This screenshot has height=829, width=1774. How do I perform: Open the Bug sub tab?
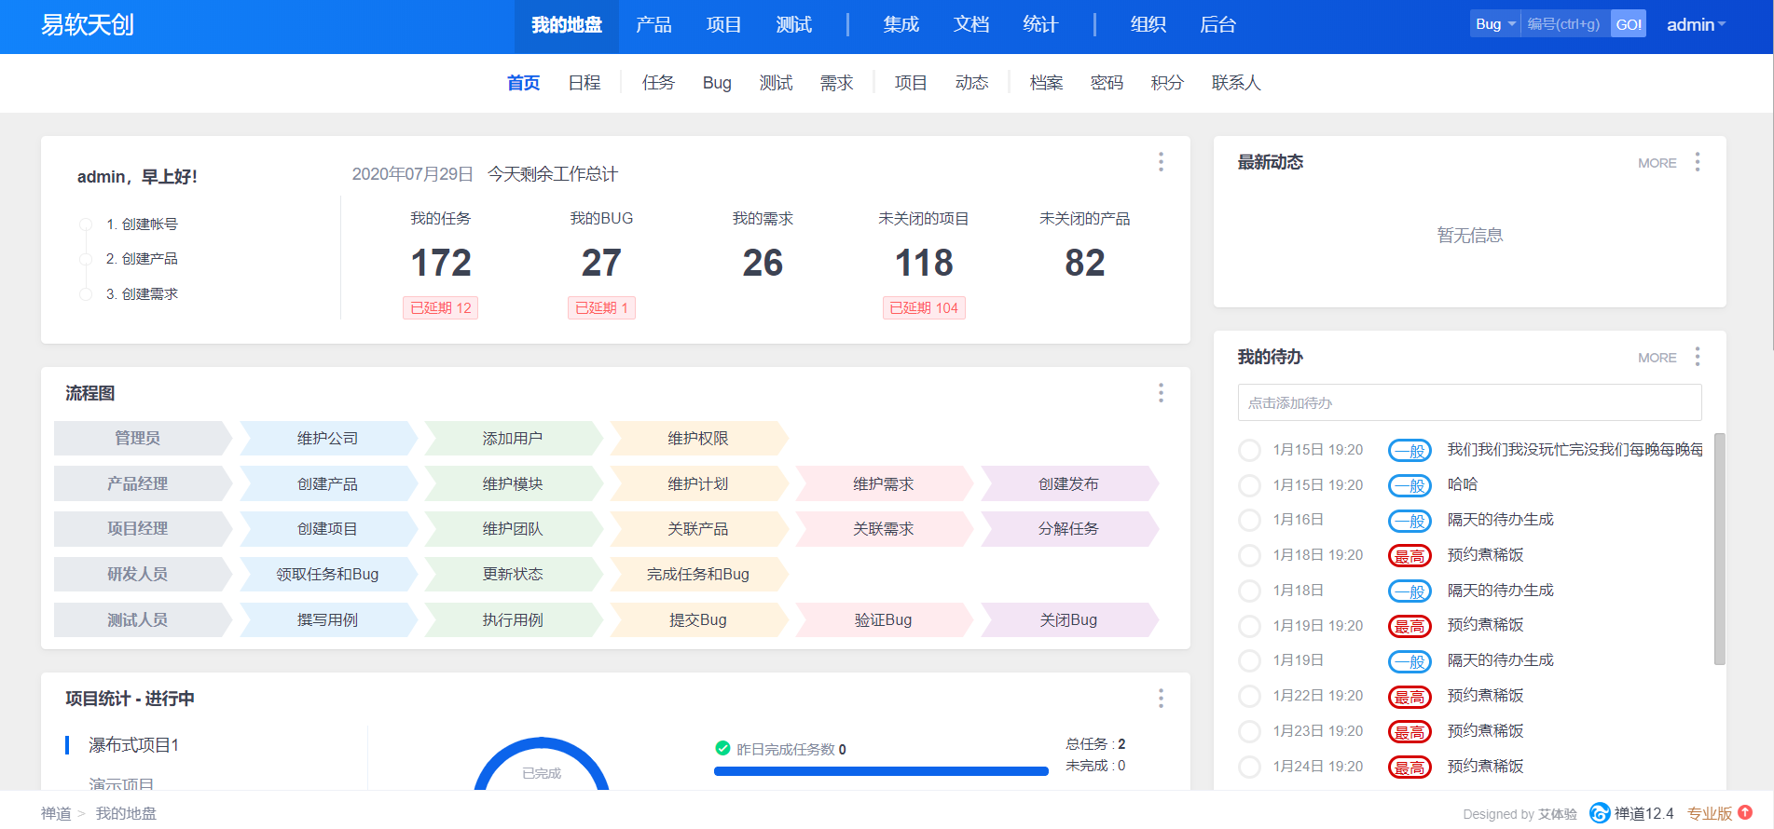[x=717, y=83]
